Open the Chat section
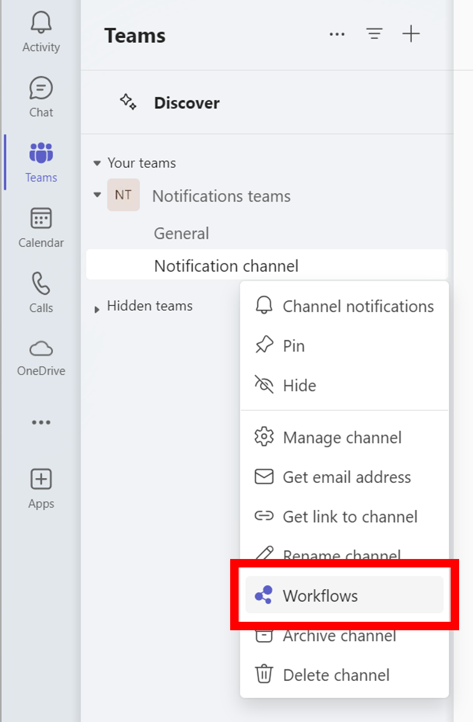 point(41,97)
